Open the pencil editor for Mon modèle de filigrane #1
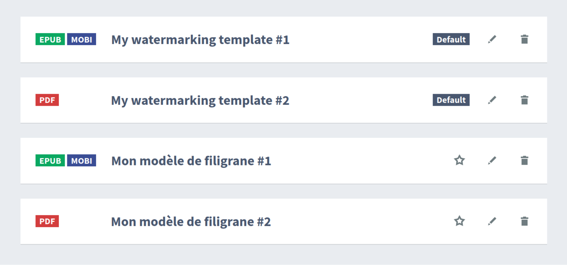The width and height of the screenshot is (567, 265). [492, 160]
